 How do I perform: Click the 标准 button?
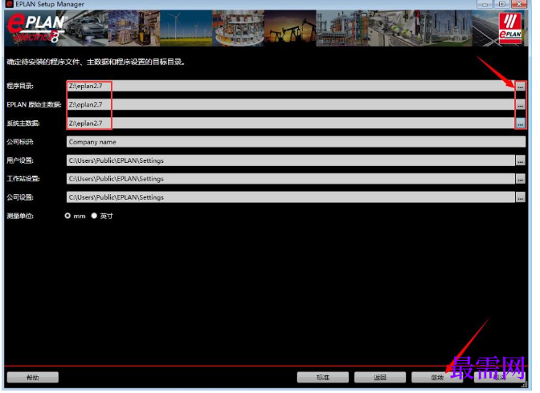tap(323, 378)
